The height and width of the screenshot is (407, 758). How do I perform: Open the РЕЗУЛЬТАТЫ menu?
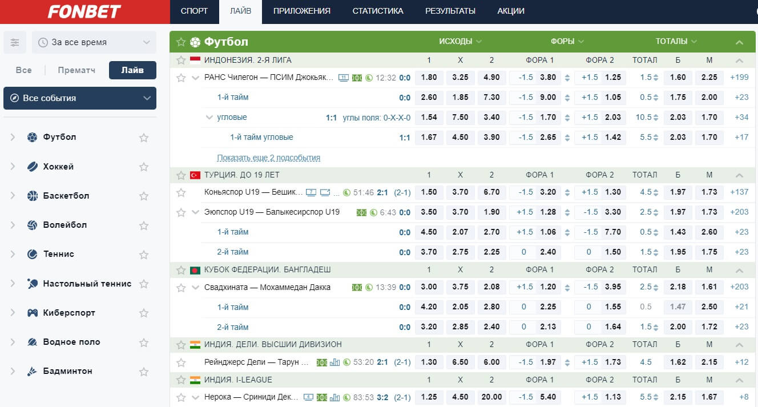click(450, 11)
